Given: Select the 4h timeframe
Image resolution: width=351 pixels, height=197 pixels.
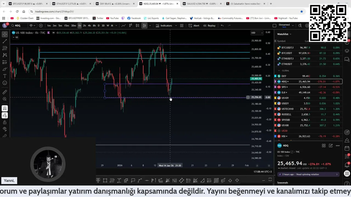Looking at the screenshot, I should click(89, 25).
